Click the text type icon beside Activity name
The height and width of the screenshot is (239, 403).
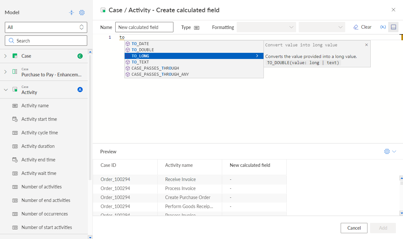pyautogui.click(x=15, y=106)
